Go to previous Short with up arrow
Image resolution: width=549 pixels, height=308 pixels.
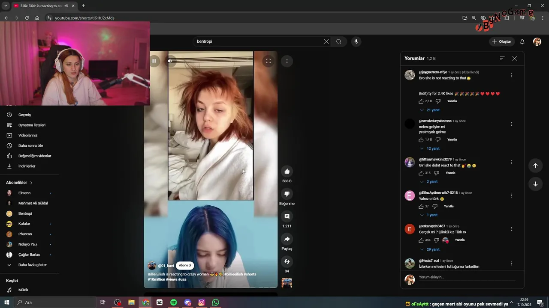[535, 166]
